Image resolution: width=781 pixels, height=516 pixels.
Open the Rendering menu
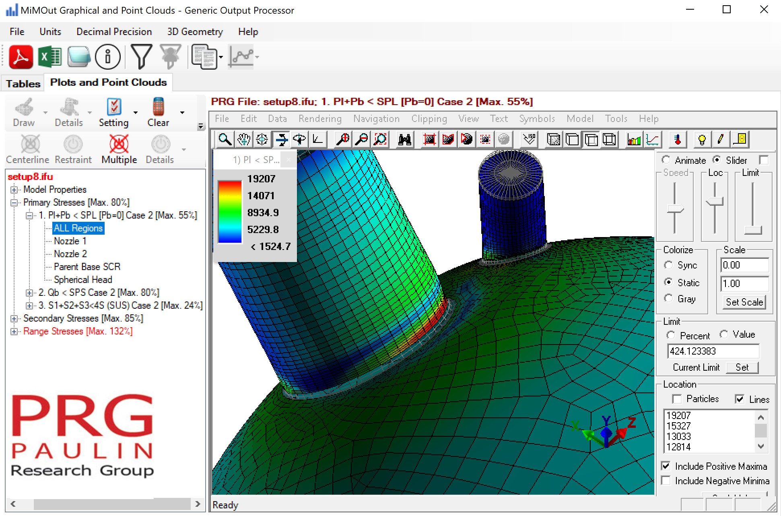tap(320, 119)
